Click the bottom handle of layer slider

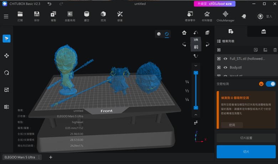click(196, 108)
